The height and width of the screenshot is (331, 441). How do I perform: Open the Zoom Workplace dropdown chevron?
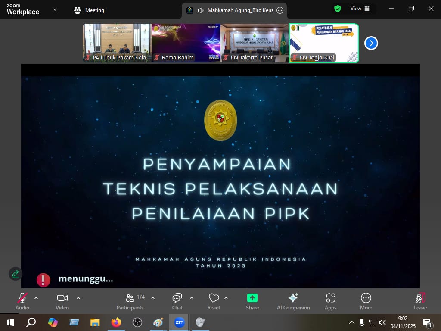(x=55, y=9)
